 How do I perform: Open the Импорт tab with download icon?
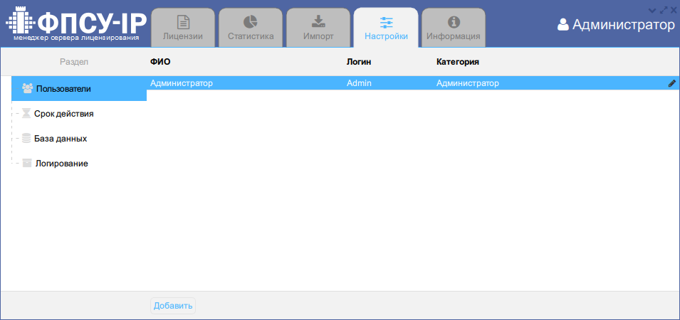(318, 28)
